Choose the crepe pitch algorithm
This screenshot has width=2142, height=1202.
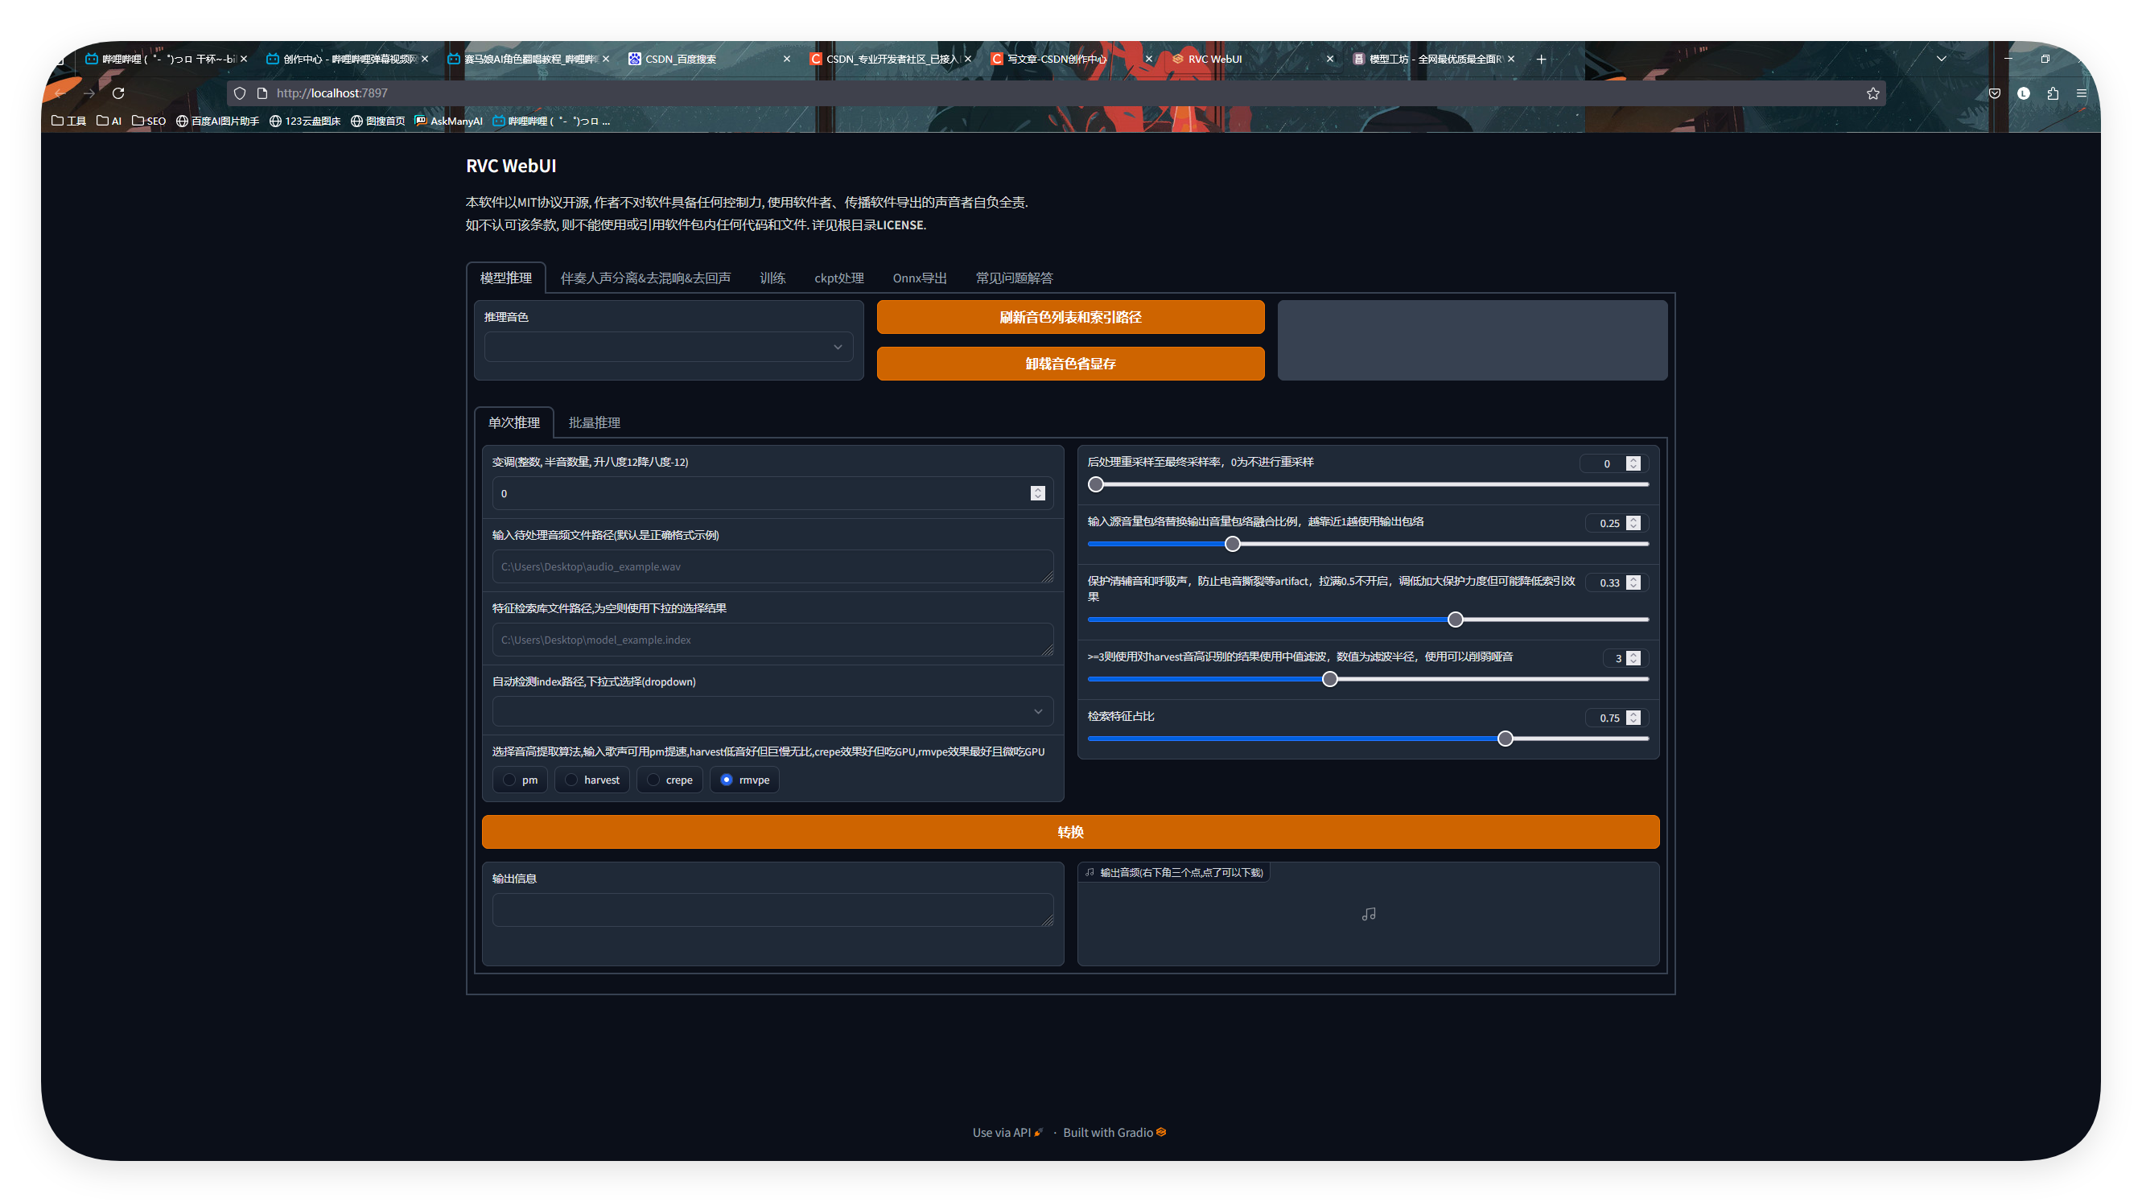[x=653, y=780]
